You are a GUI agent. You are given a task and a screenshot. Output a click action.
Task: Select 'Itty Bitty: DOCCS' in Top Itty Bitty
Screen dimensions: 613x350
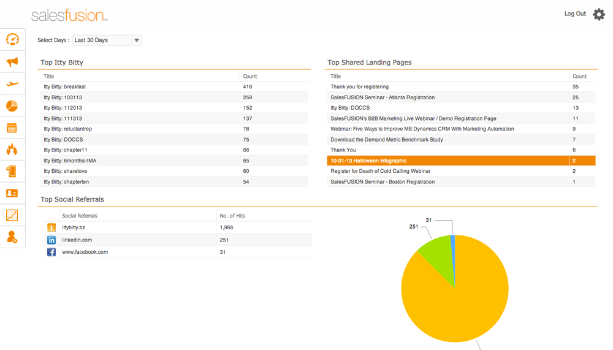point(174,140)
